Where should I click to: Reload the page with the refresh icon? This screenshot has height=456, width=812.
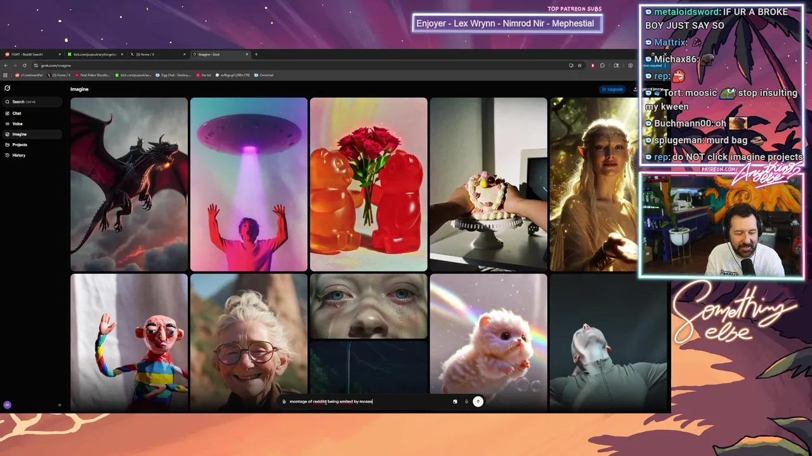click(x=25, y=65)
